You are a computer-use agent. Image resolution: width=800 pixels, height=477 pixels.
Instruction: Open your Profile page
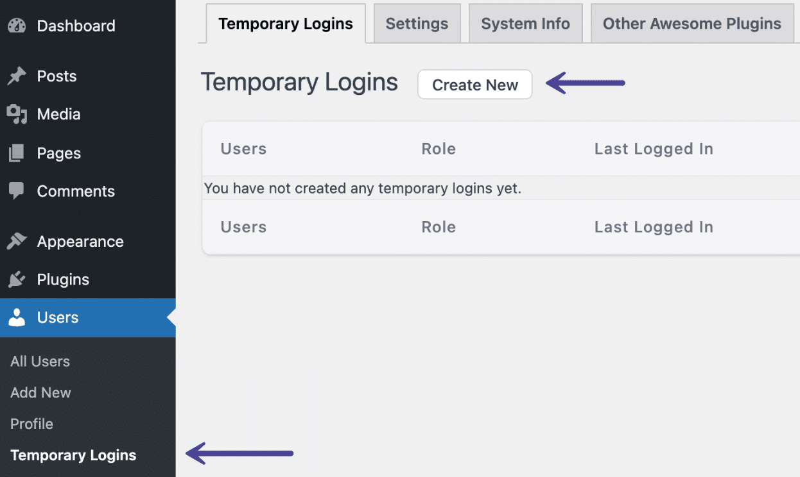coord(31,424)
